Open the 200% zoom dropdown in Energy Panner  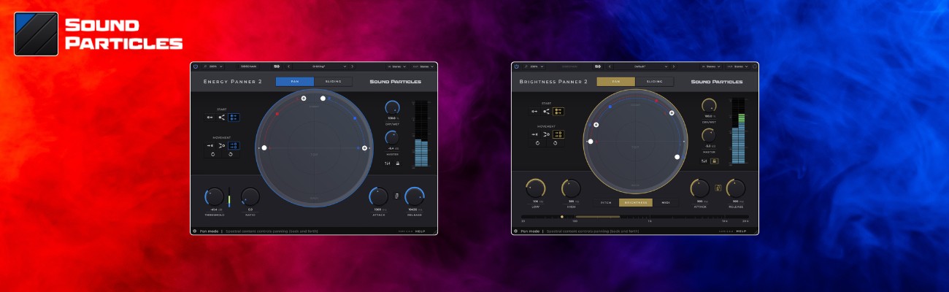coord(213,66)
